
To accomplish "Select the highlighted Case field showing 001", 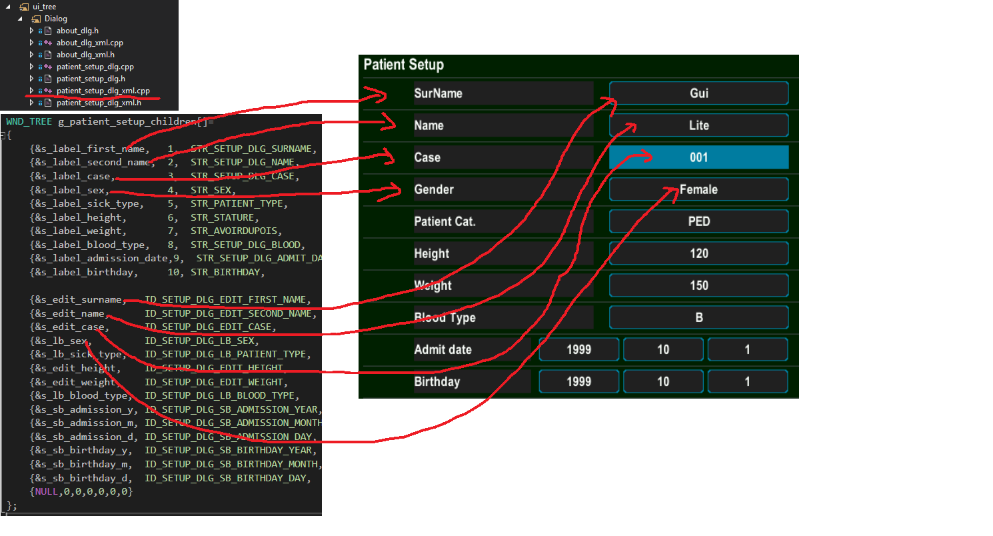I will [698, 157].
